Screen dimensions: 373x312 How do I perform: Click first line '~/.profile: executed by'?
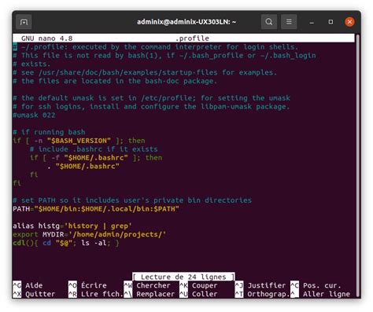point(156,47)
